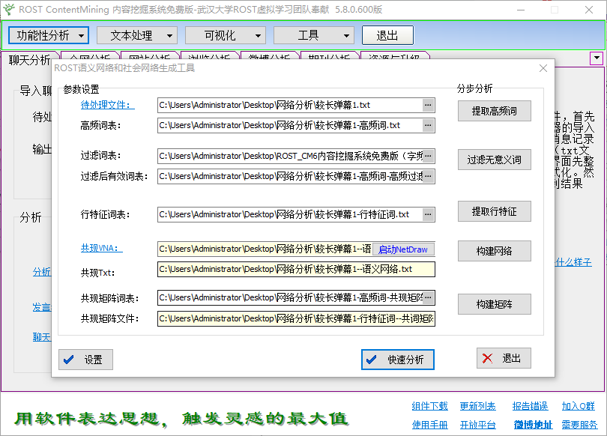Click the blue checkmark on 快速分析 button
607x436 pixels.
(x=371, y=360)
